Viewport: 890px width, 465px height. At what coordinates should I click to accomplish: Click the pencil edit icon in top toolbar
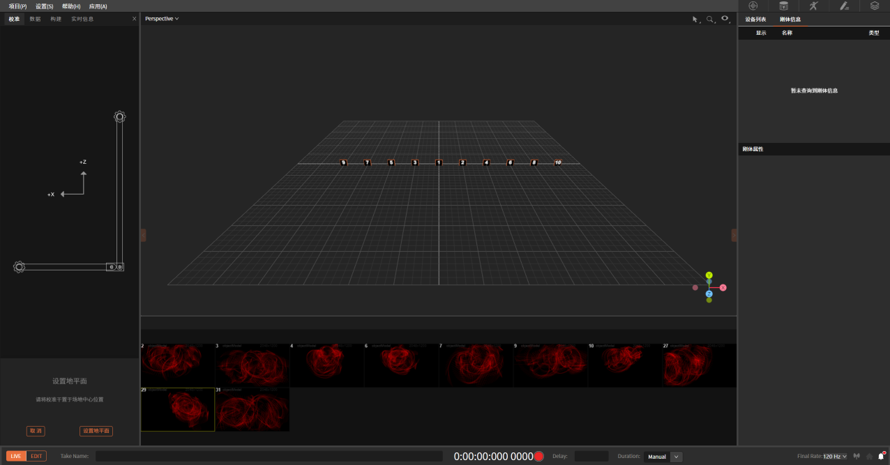click(844, 6)
